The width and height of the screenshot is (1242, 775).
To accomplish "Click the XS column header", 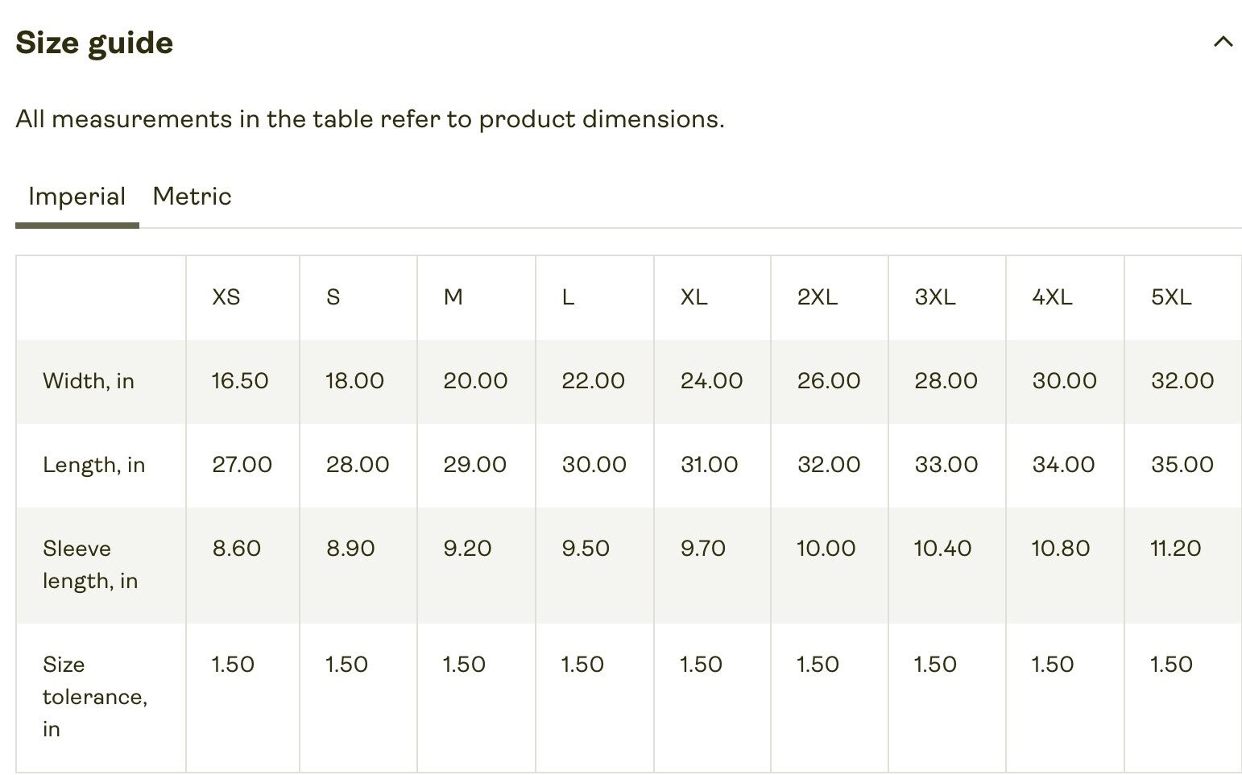I will point(226,297).
